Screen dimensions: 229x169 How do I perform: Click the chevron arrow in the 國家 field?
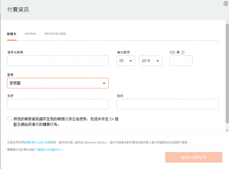104,83
